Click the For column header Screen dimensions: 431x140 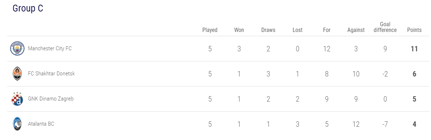tap(327, 30)
